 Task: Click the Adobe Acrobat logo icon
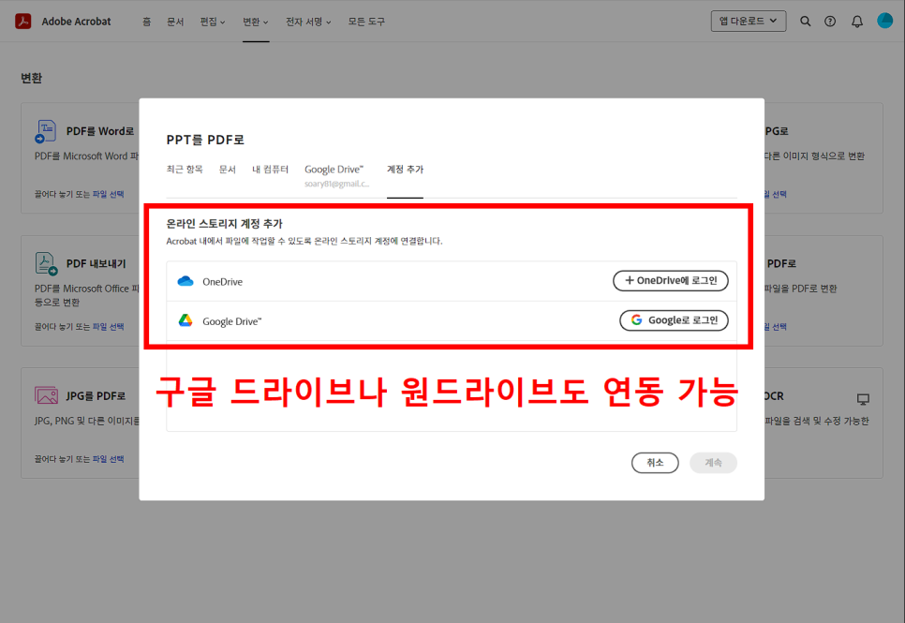coord(23,22)
